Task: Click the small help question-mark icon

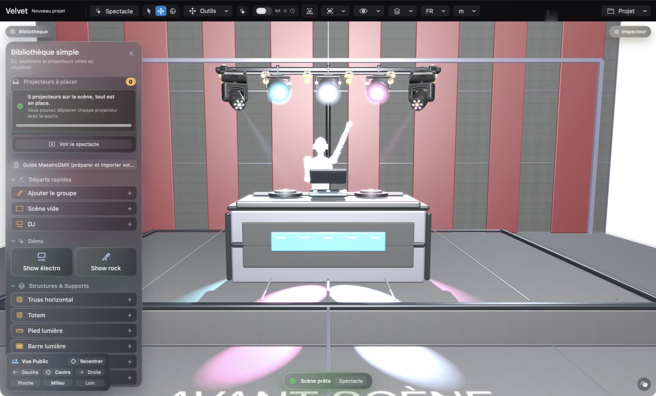Action: pos(293,11)
